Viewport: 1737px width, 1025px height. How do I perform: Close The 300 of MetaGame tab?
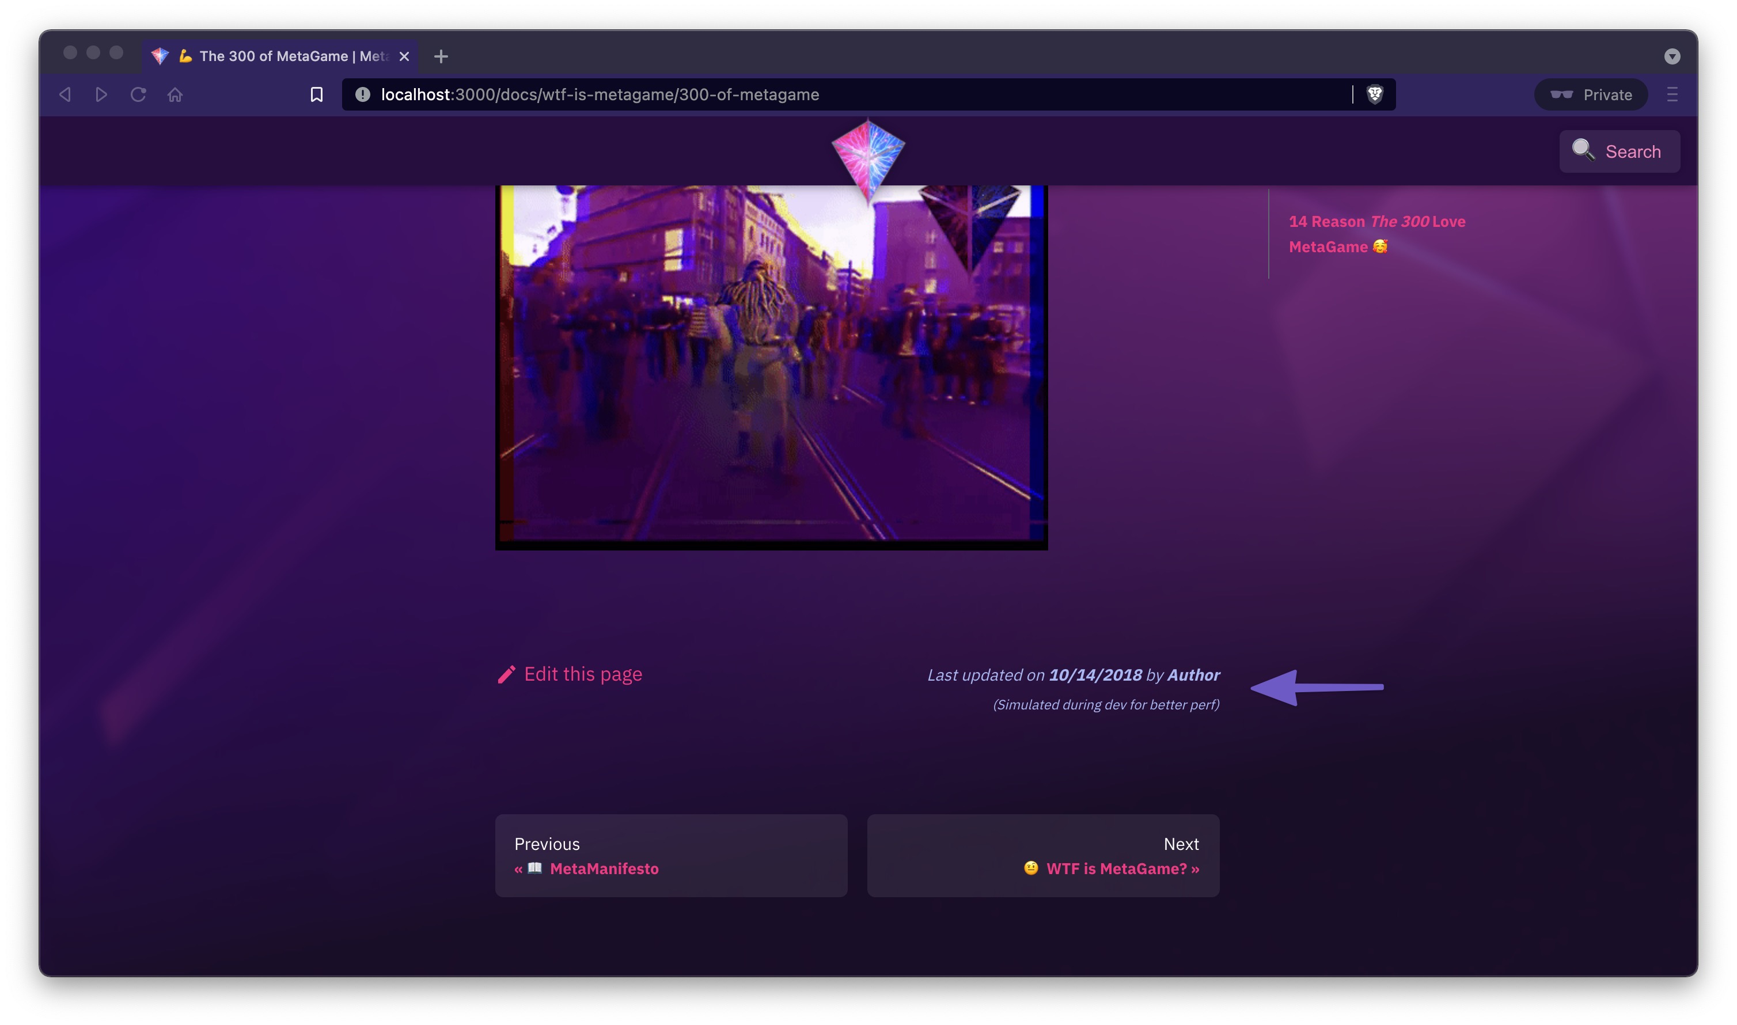coord(404,56)
